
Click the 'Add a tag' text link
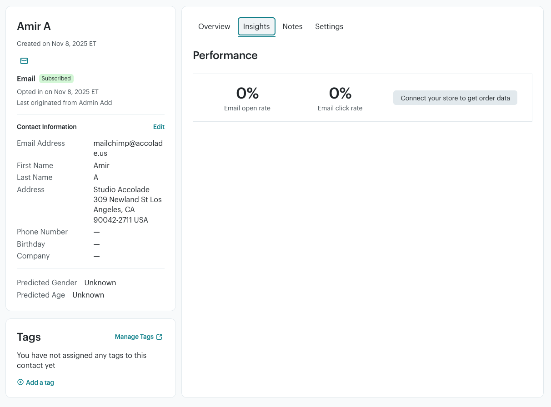pos(40,382)
